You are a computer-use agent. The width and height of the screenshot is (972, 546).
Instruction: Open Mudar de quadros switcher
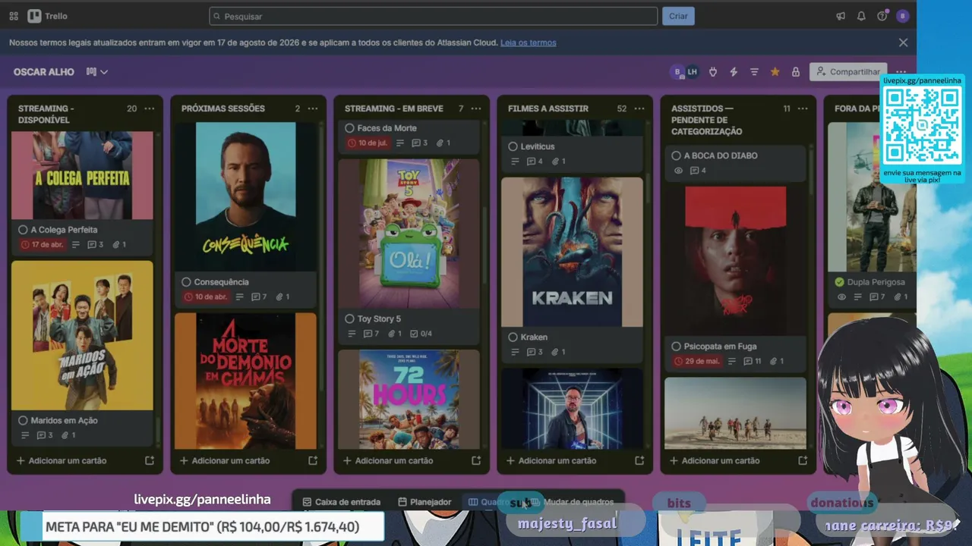573,502
